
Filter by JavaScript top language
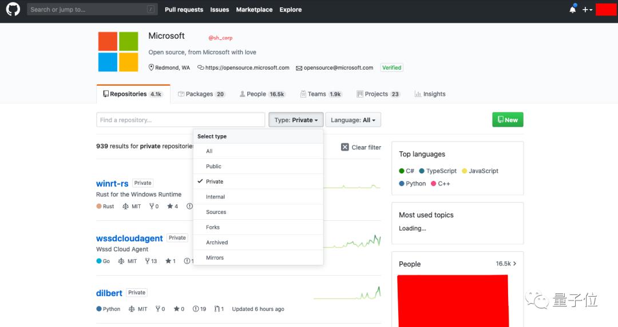(x=480, y=171)
